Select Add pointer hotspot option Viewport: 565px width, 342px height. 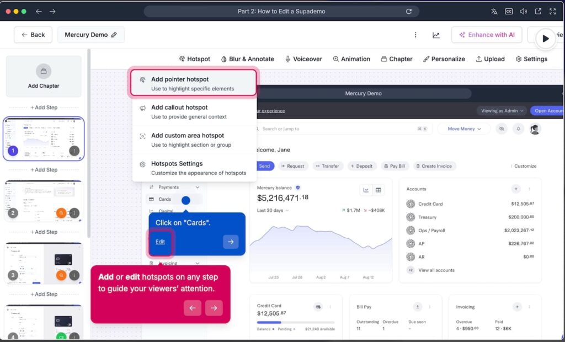194,83
